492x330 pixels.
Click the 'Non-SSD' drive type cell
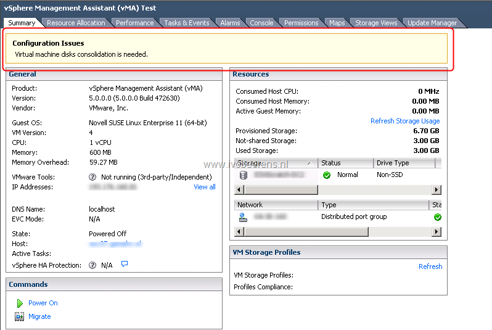(390, 175)
